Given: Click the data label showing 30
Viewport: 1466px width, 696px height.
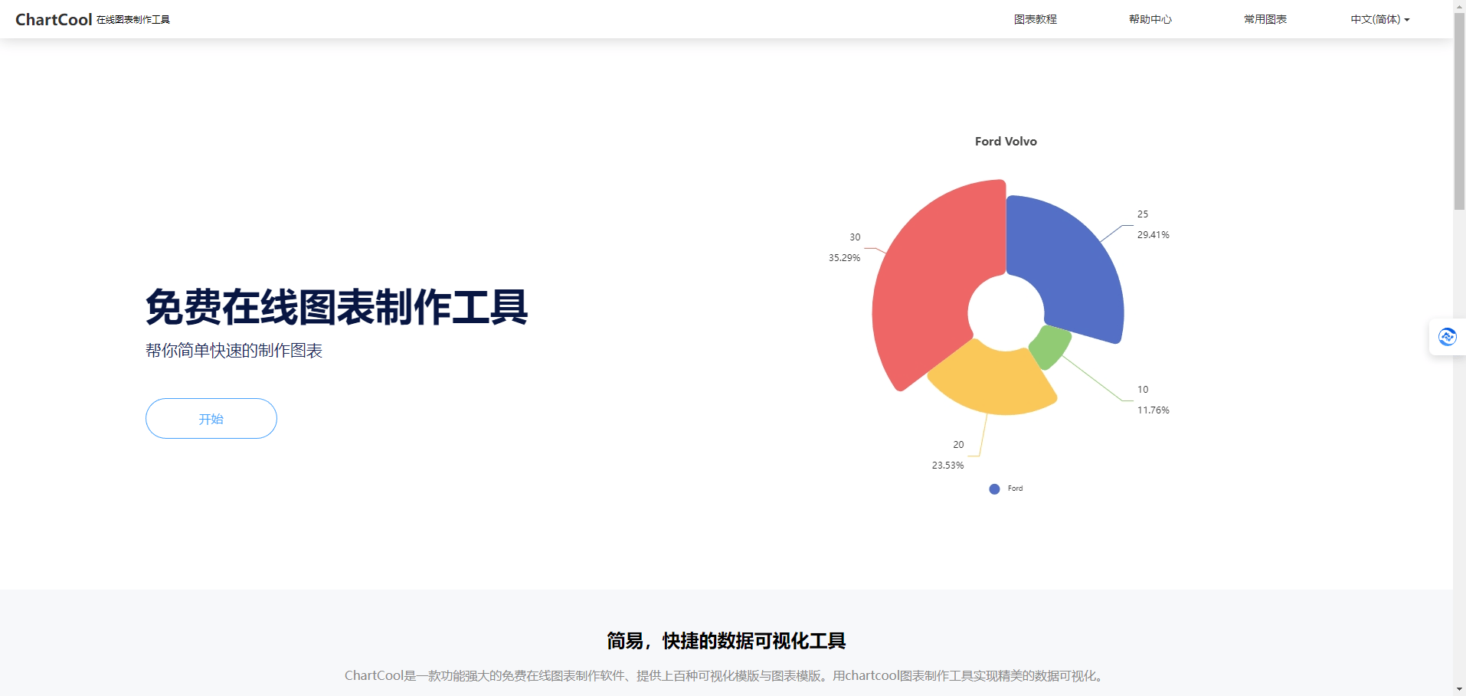Looking at the screenshot, I should pos(855,237).
